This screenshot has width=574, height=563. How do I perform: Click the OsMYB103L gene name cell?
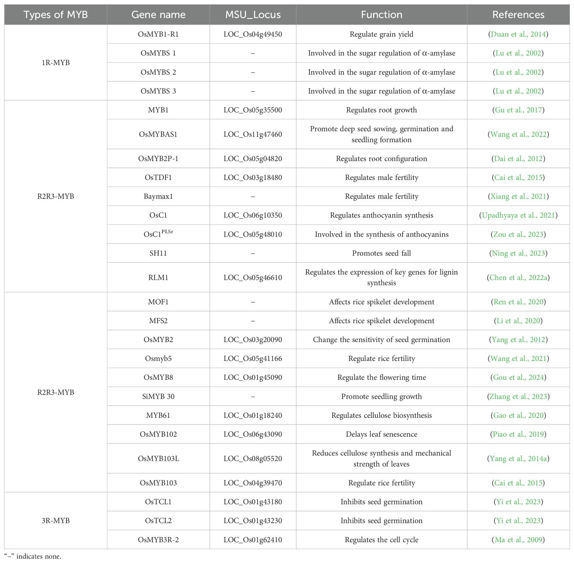click(x=158, y=459)
